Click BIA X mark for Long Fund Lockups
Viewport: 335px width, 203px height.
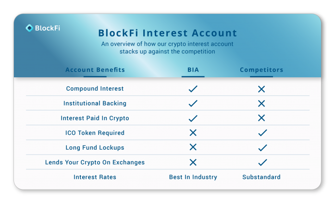(x=193, y=147)
